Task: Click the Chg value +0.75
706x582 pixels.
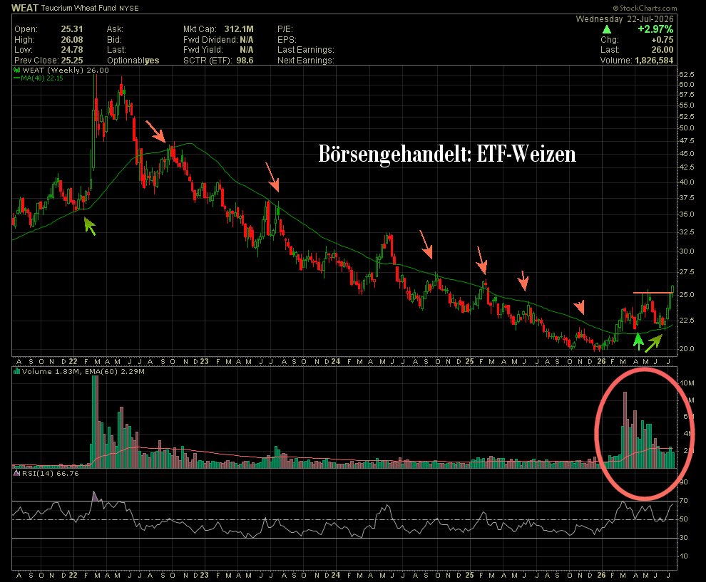Action: [662, 40]
